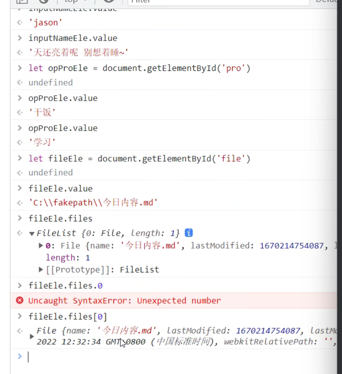Click the 'let fileEle = document.getElementById' command

[x=140, y=159]
